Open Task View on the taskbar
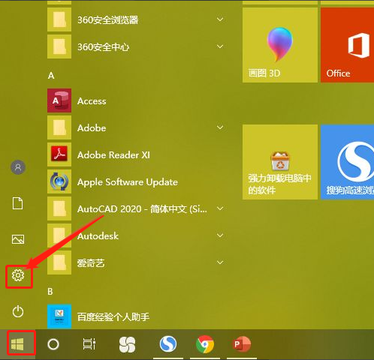Viewport: 374px width, 360px height. (x=89, y=343)
